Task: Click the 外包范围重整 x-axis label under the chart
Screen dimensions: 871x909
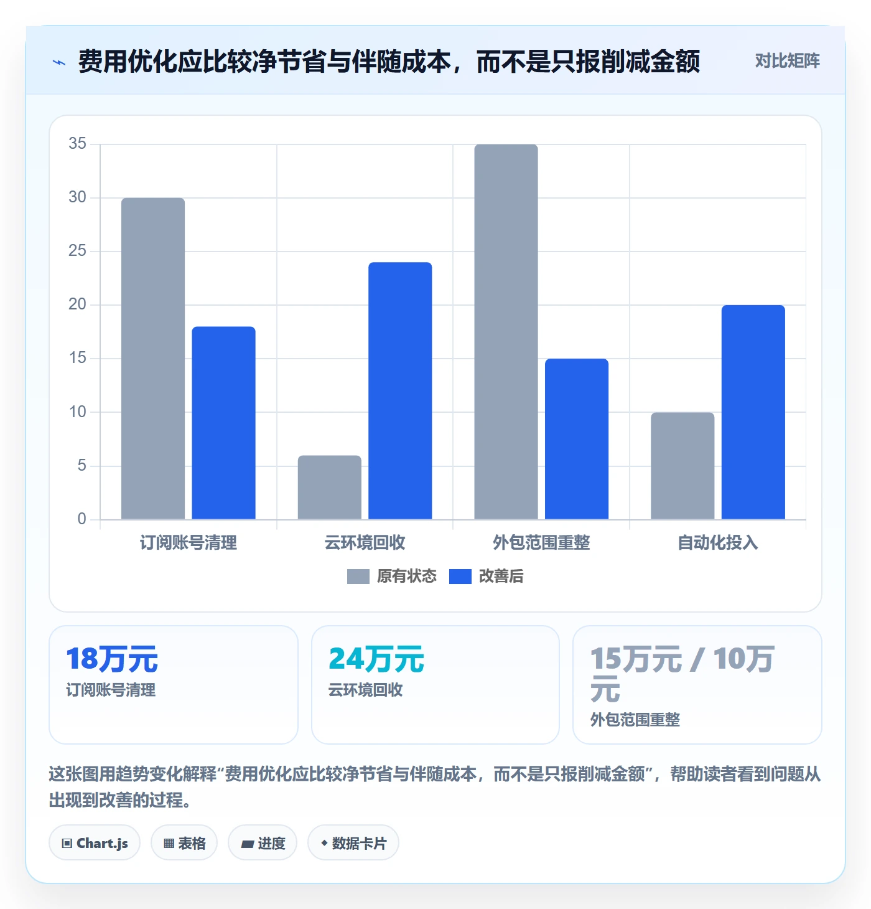Action: (x=541, y=543)
